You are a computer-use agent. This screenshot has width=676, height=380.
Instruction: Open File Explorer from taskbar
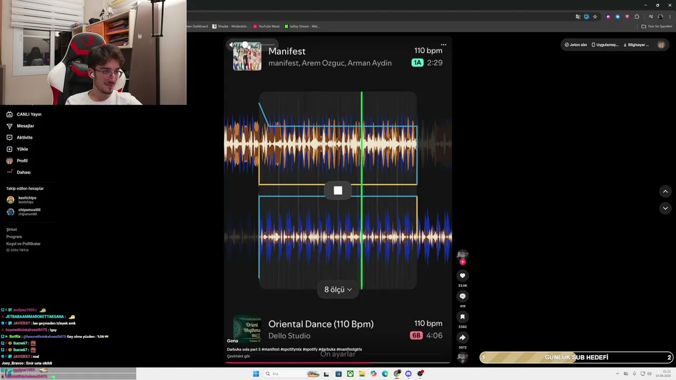pos(362,374)
